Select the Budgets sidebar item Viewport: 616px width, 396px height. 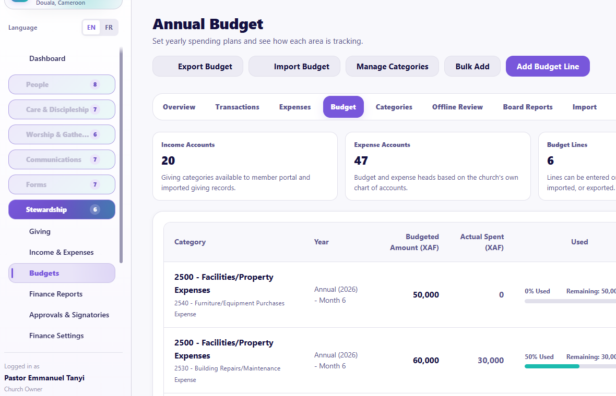click(62, 273)
